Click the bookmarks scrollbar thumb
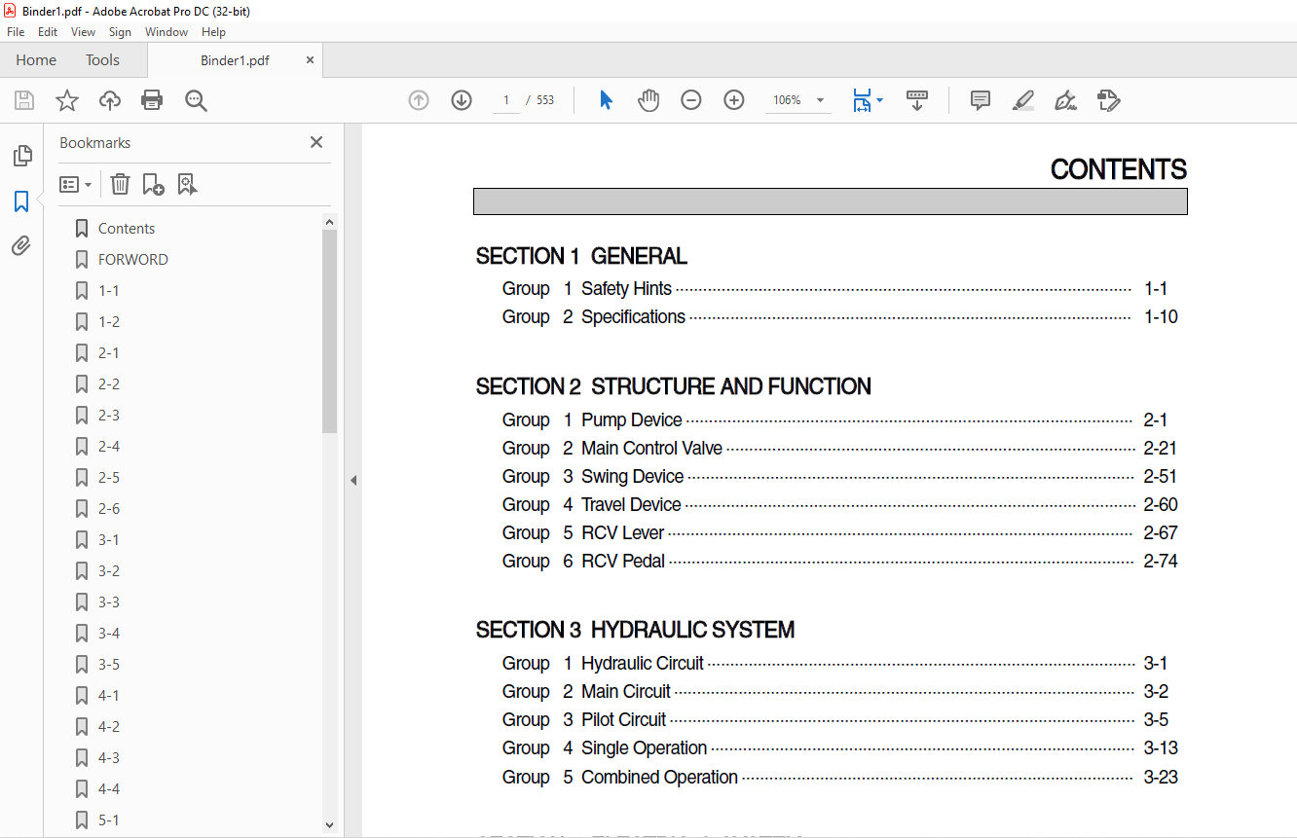This screenshot has height=838, width=1297. [329, 331]
